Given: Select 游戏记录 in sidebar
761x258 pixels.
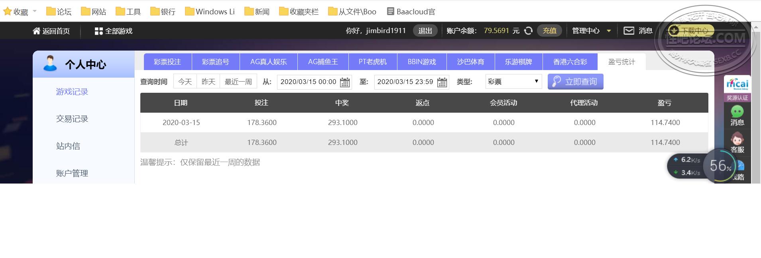Looking at the screenshot, I should 72,92.
